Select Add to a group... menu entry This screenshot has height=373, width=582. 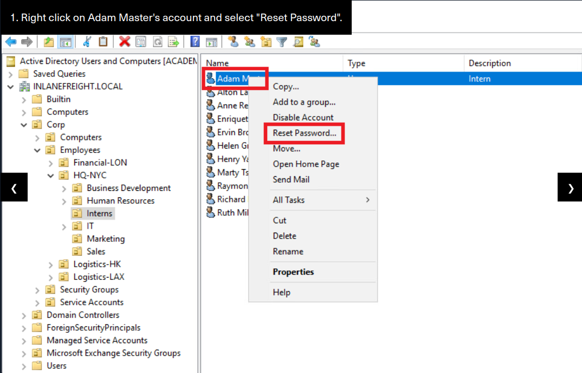pyautogui.click(x=313, y=102)
